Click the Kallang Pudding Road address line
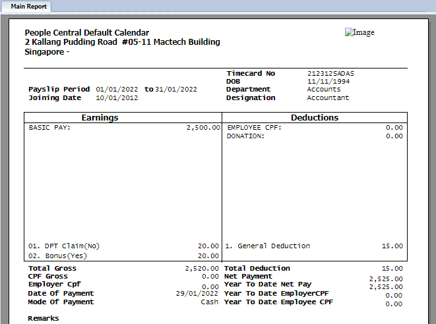Image resolution: width=436 pixels, height=324 pixels. tap(122, 42)
